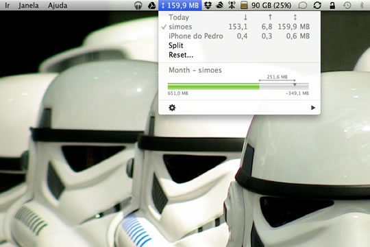370x247 pixels.
Task: Click the Month – simoes label
Action: coord(195,70)
